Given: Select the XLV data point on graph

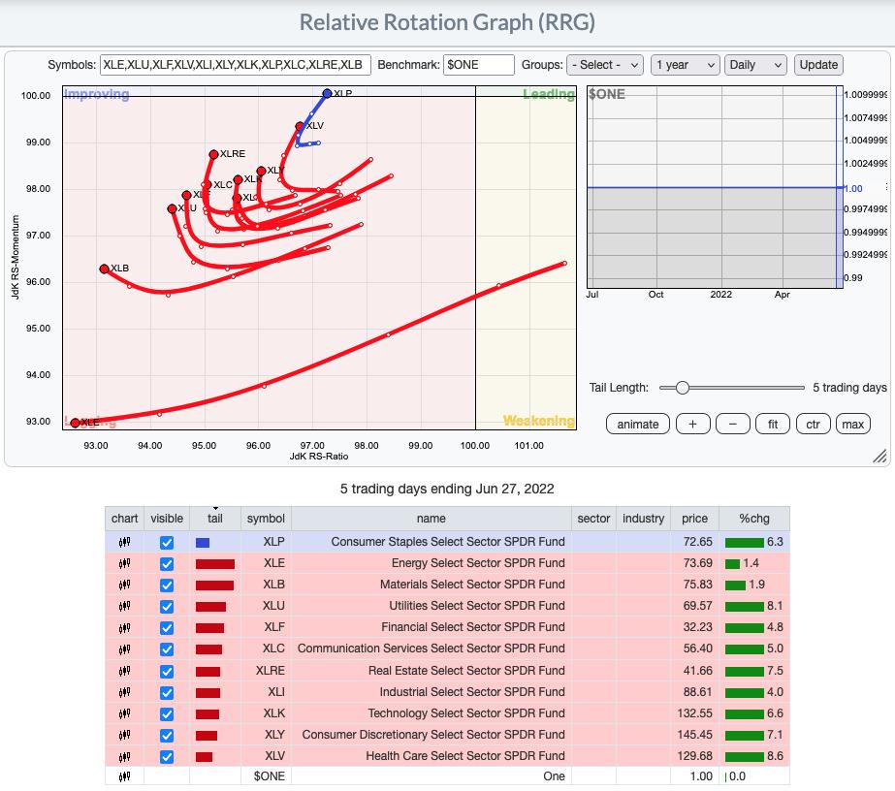Looking at the screenshot, I should (300, 126).
